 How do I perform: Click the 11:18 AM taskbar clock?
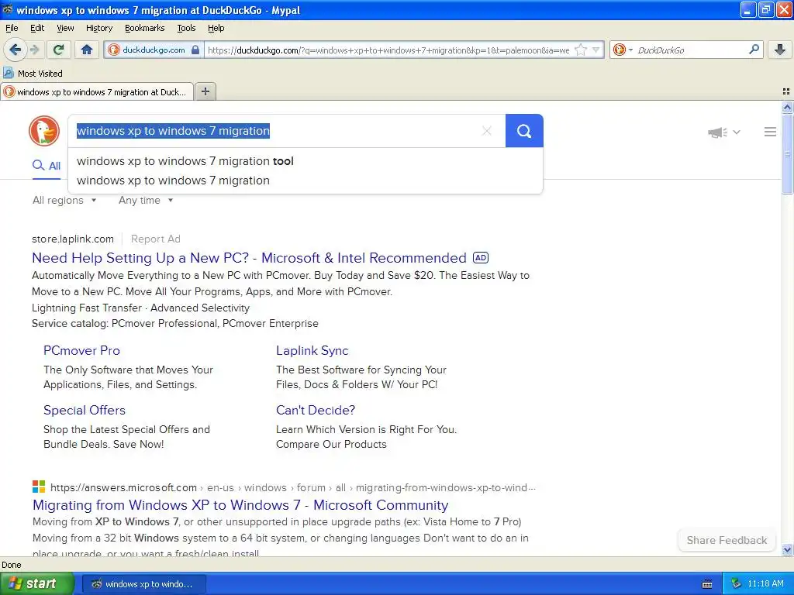765,584
